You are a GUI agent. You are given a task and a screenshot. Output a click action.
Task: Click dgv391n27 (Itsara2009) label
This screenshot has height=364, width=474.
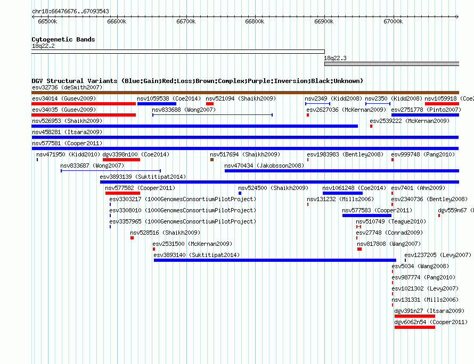click(x=429, y=311)
